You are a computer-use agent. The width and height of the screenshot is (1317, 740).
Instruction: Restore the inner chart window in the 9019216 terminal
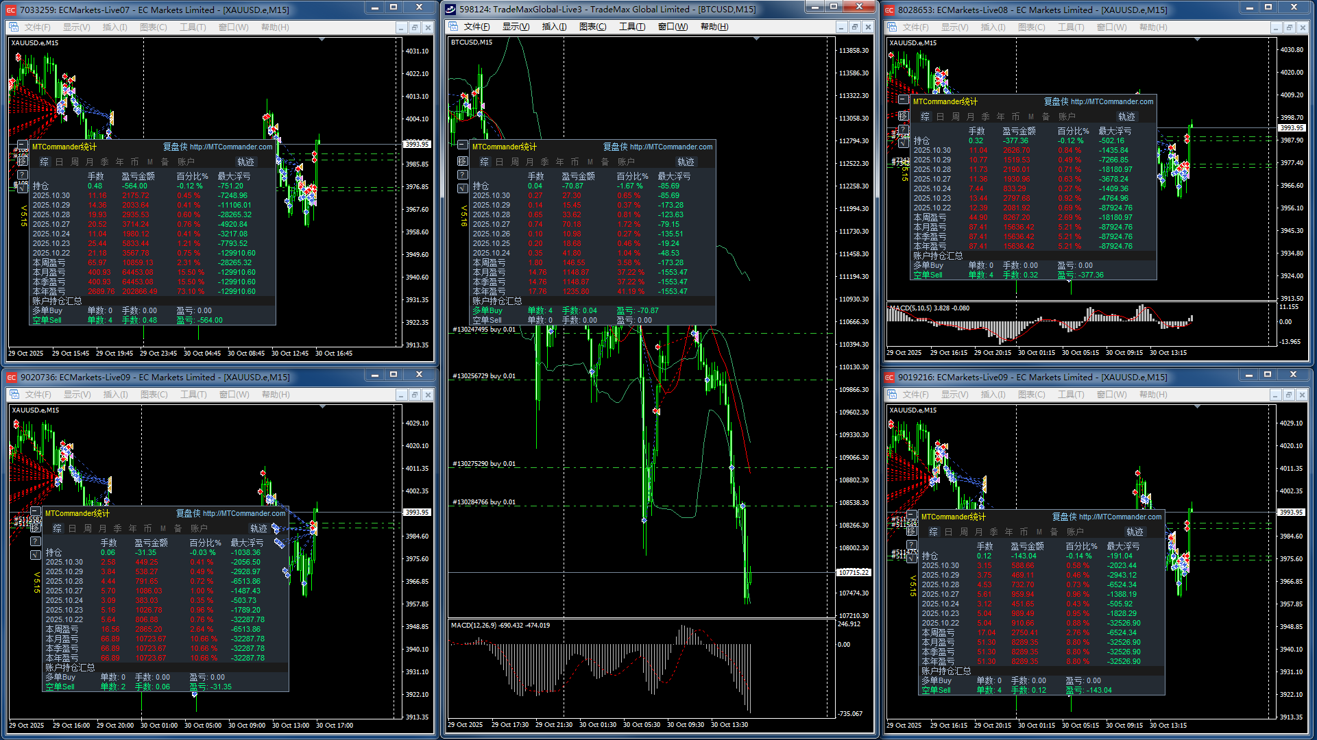pyautogui.click(x=1289, y=395)
